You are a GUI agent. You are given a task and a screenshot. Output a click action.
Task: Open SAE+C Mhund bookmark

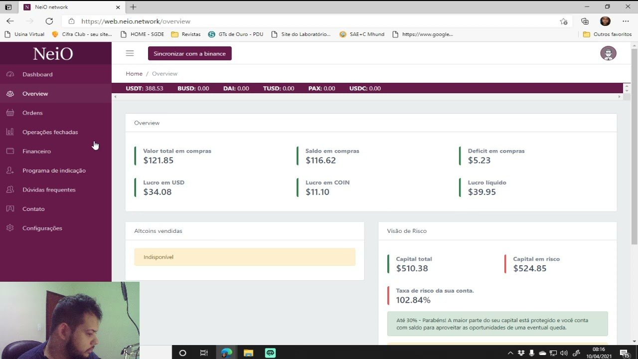click(362, 34)
